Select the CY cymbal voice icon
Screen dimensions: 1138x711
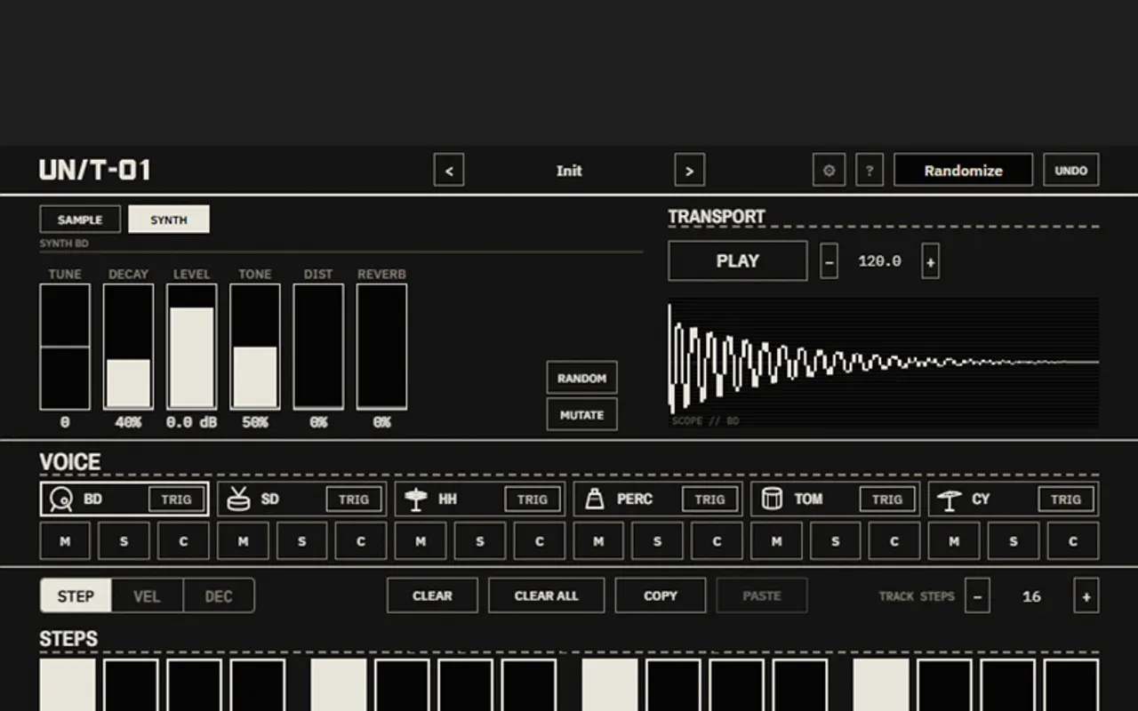coord(950,499)
